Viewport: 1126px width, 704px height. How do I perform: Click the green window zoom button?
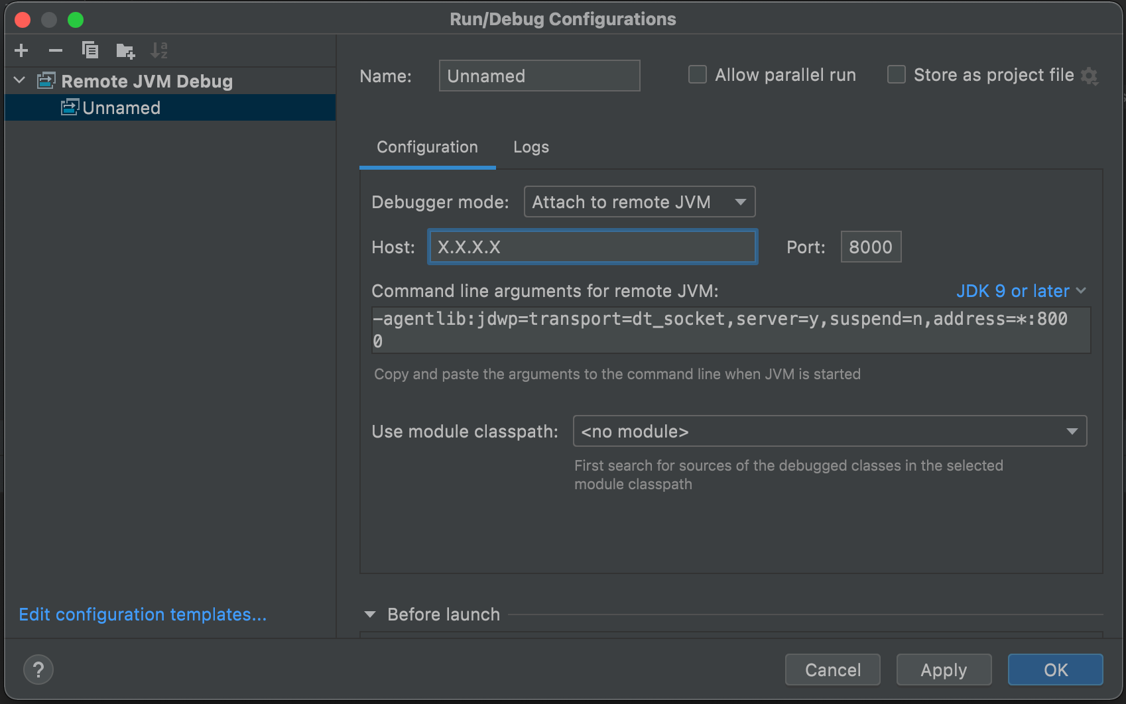[x=76, y=19]
